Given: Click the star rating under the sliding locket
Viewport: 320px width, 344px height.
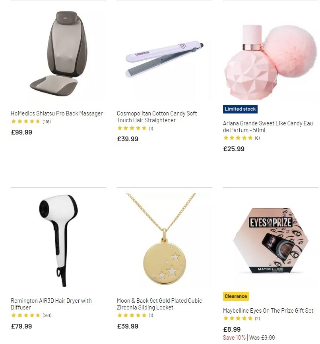Looking at the screenshot, I should point(135,315).
